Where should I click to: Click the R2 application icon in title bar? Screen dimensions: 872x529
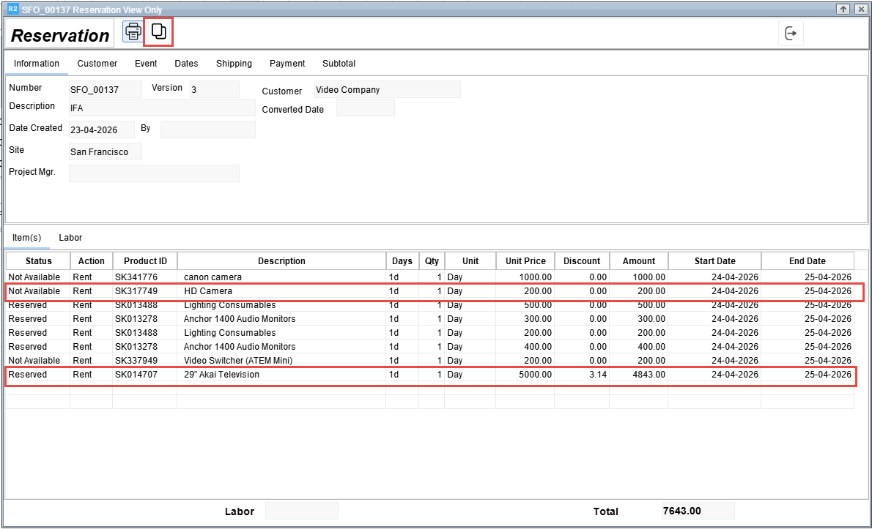click(x=12, y=9)
